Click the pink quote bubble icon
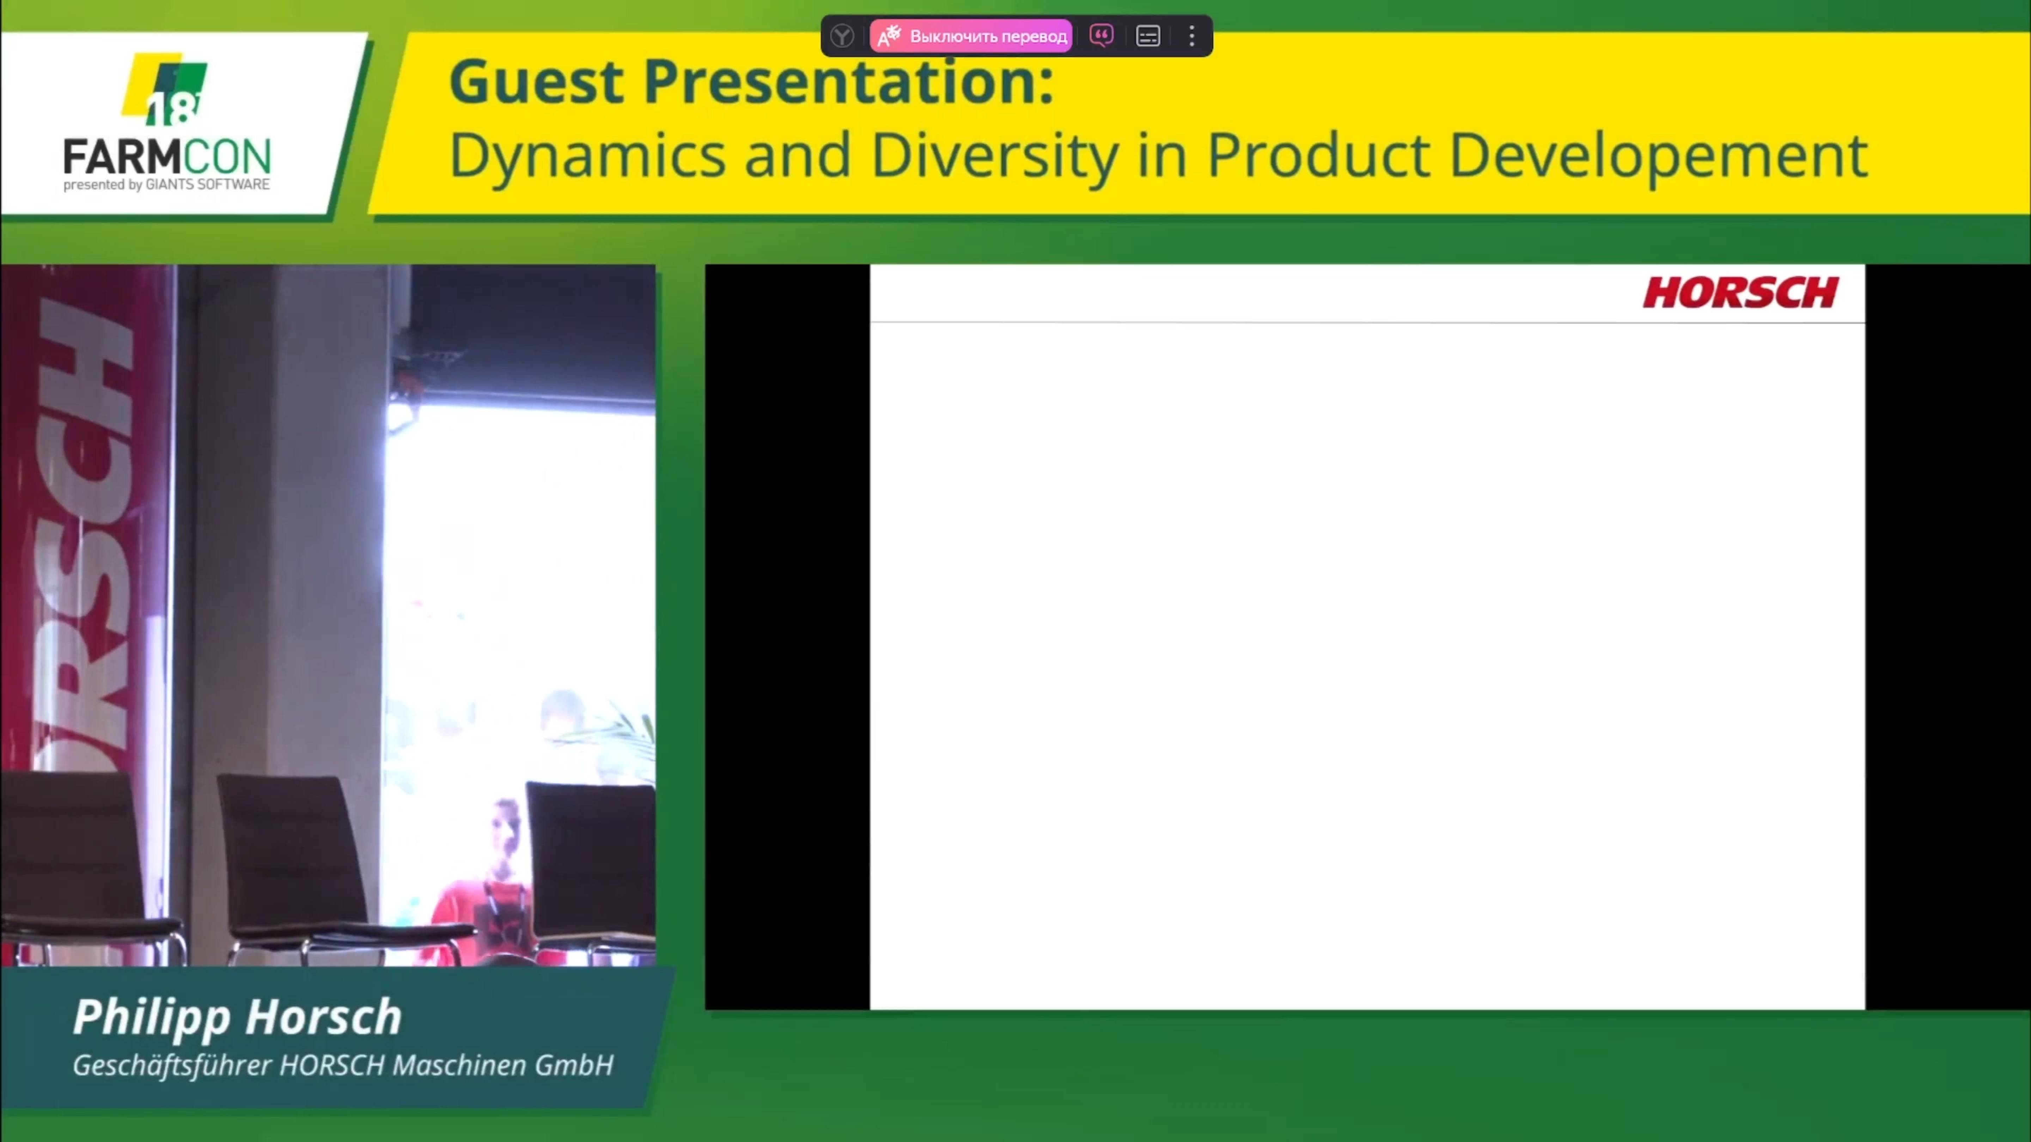2031x1142 pixels. point(1102,36)
